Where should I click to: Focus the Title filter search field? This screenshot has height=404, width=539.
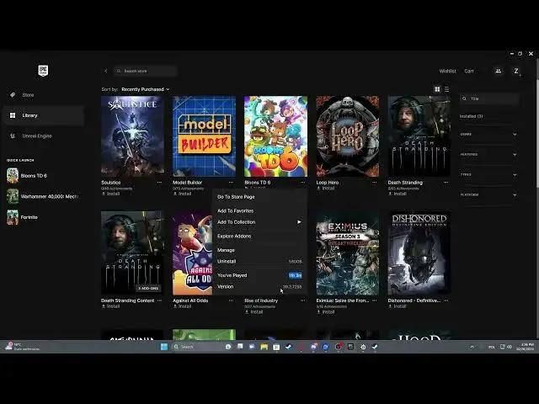(x=488, y=98)
